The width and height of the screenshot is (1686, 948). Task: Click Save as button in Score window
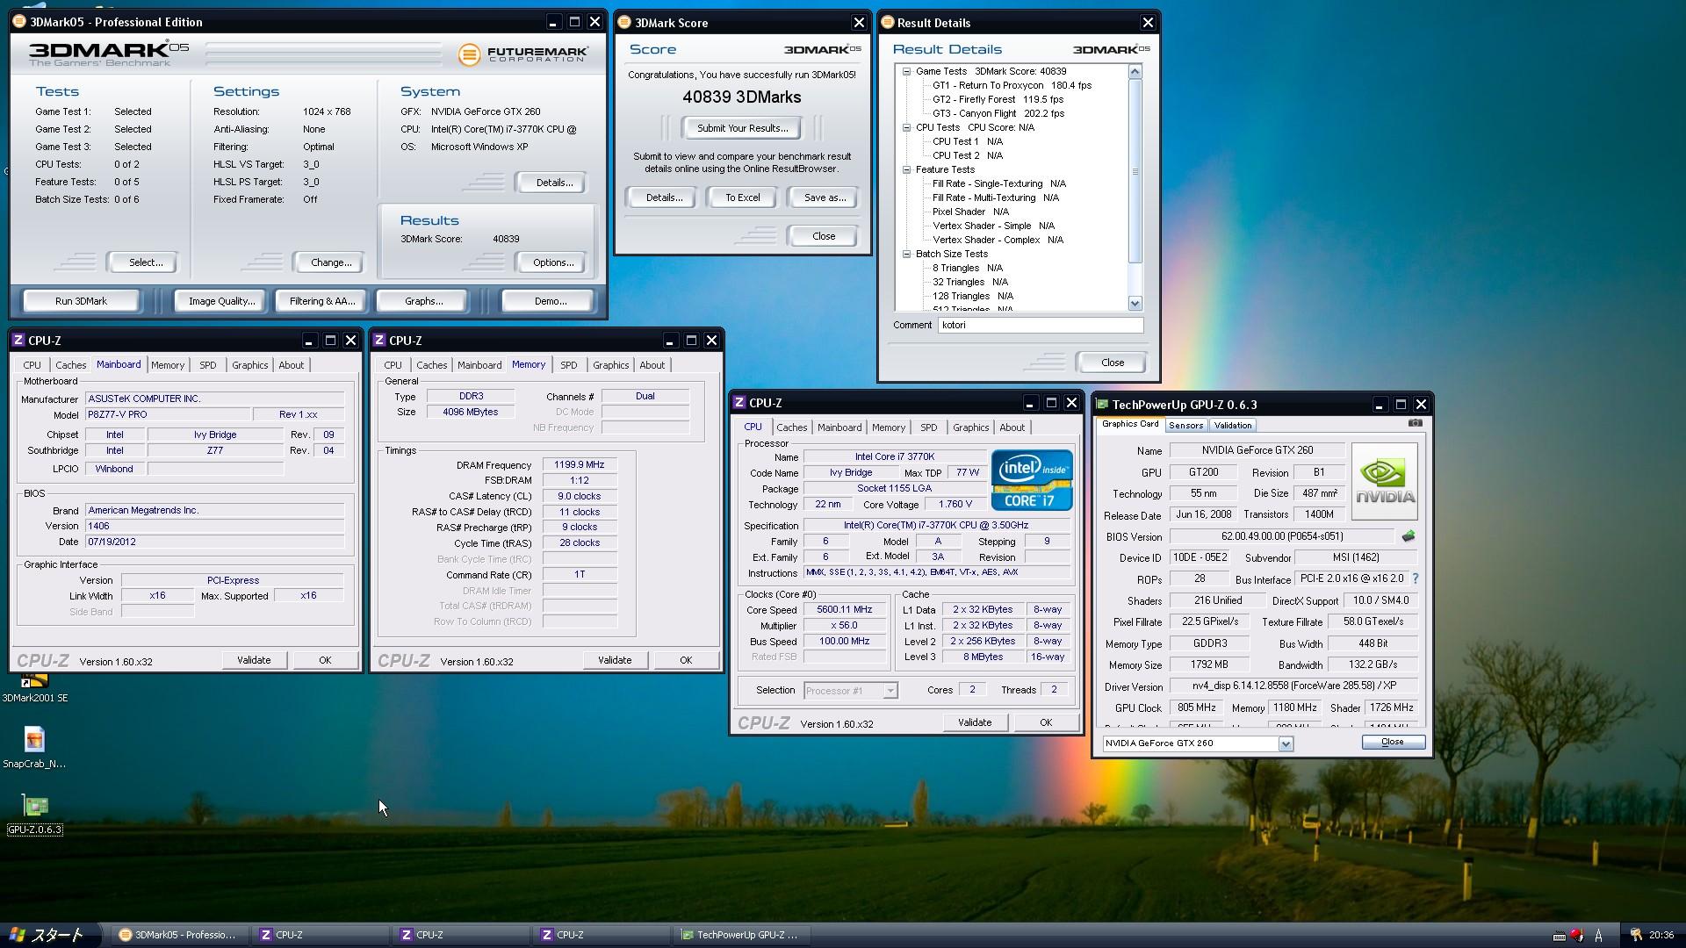825,197
